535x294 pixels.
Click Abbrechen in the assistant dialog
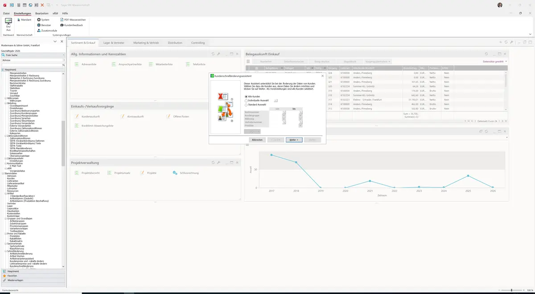tap(257, 140)
